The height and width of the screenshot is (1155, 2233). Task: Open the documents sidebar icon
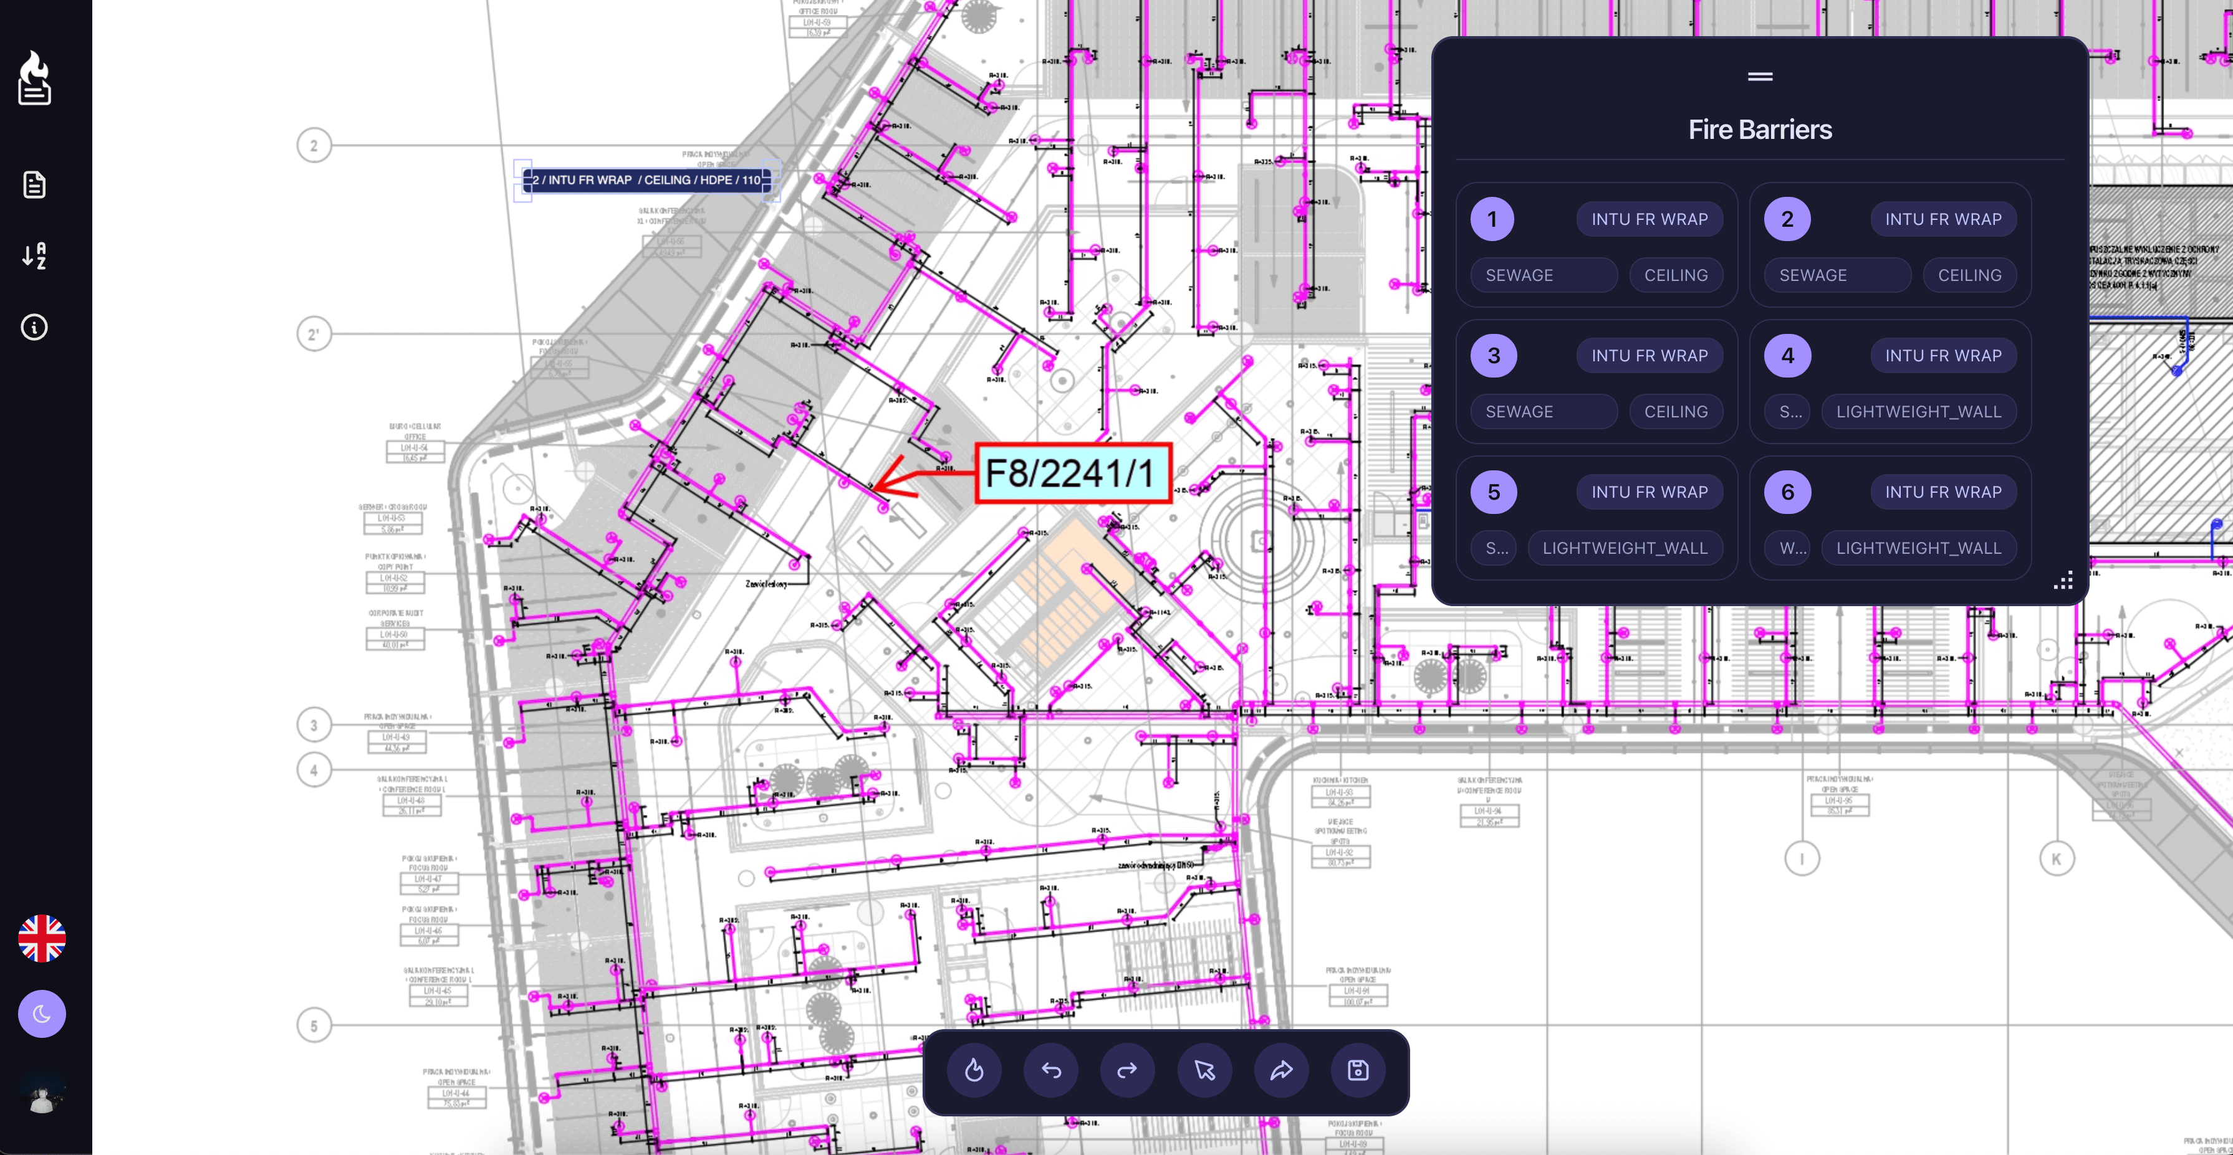[34, 184]
